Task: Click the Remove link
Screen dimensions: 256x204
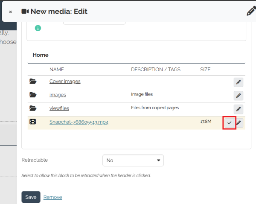Action: 52,197
